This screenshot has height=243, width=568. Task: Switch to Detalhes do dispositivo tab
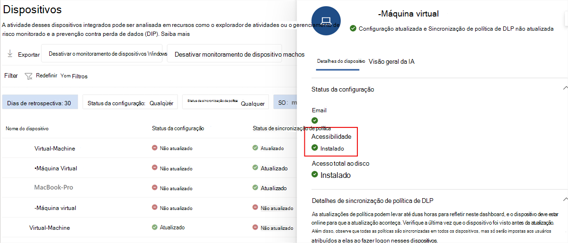[341, 61]
